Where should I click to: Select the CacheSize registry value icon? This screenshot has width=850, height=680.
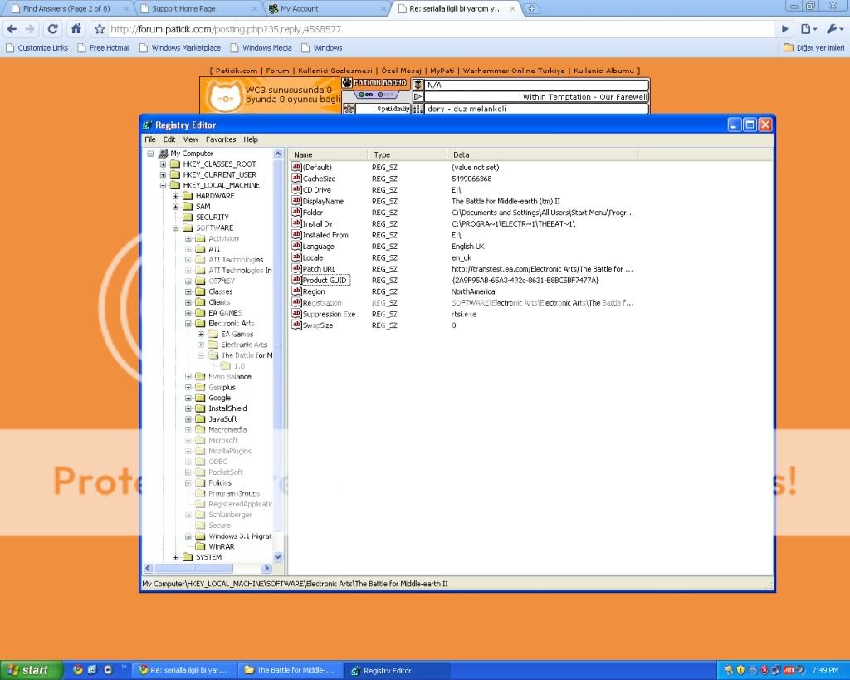[296, 179]
